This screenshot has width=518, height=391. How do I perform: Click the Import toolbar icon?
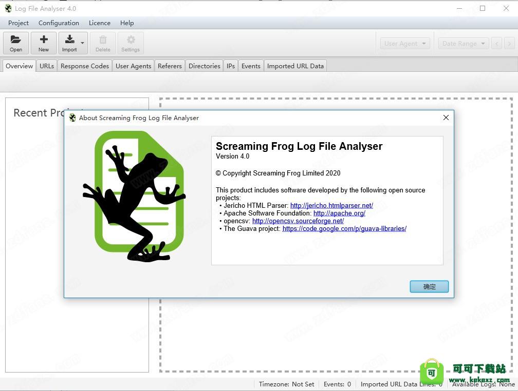69,40
